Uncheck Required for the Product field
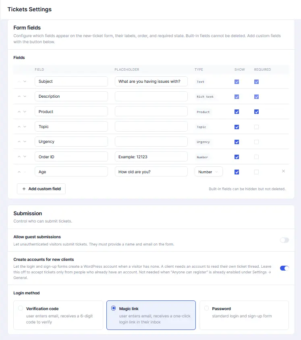This screenshot has height=340, width=301. (x=256, y=112)
